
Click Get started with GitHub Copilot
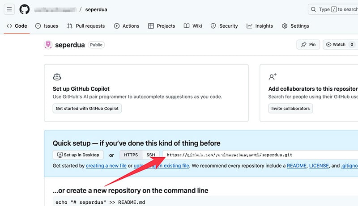[87, 109]
